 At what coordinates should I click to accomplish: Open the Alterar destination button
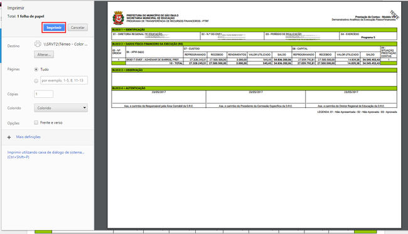tap(44, 55)
